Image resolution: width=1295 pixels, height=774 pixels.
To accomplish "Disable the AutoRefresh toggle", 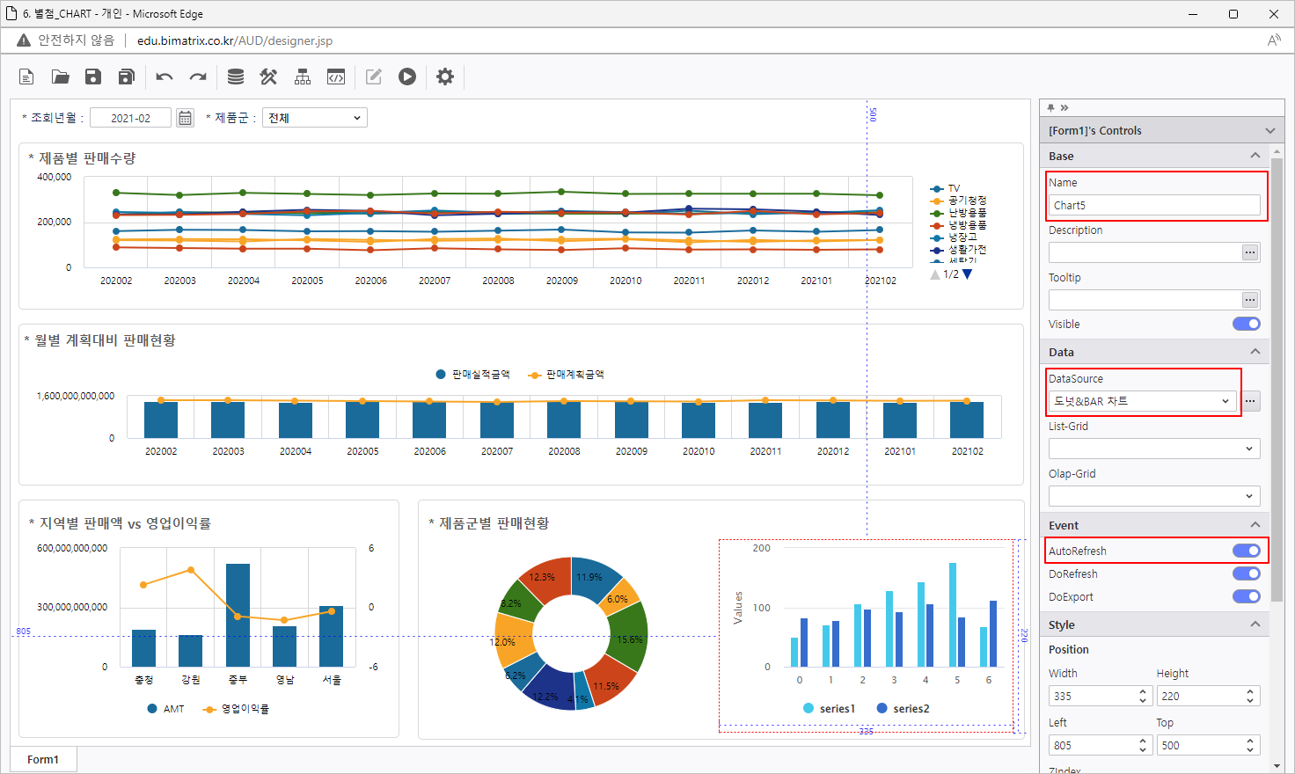I will 1246,551.
